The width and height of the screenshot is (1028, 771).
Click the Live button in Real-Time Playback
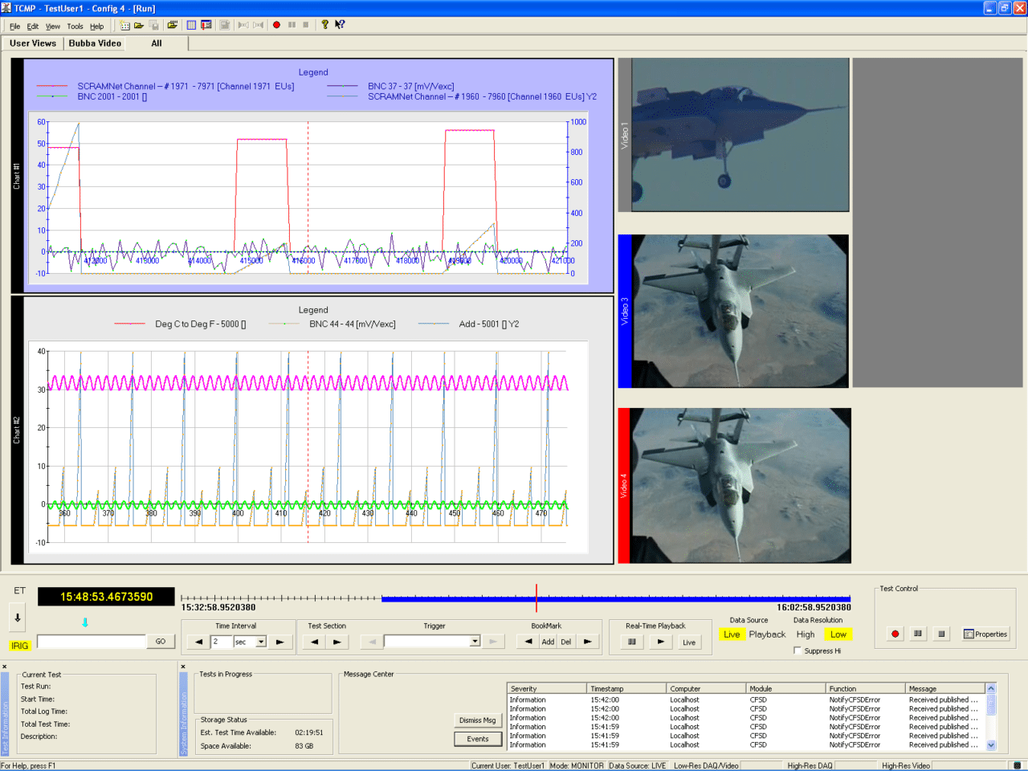pos(689,642)
